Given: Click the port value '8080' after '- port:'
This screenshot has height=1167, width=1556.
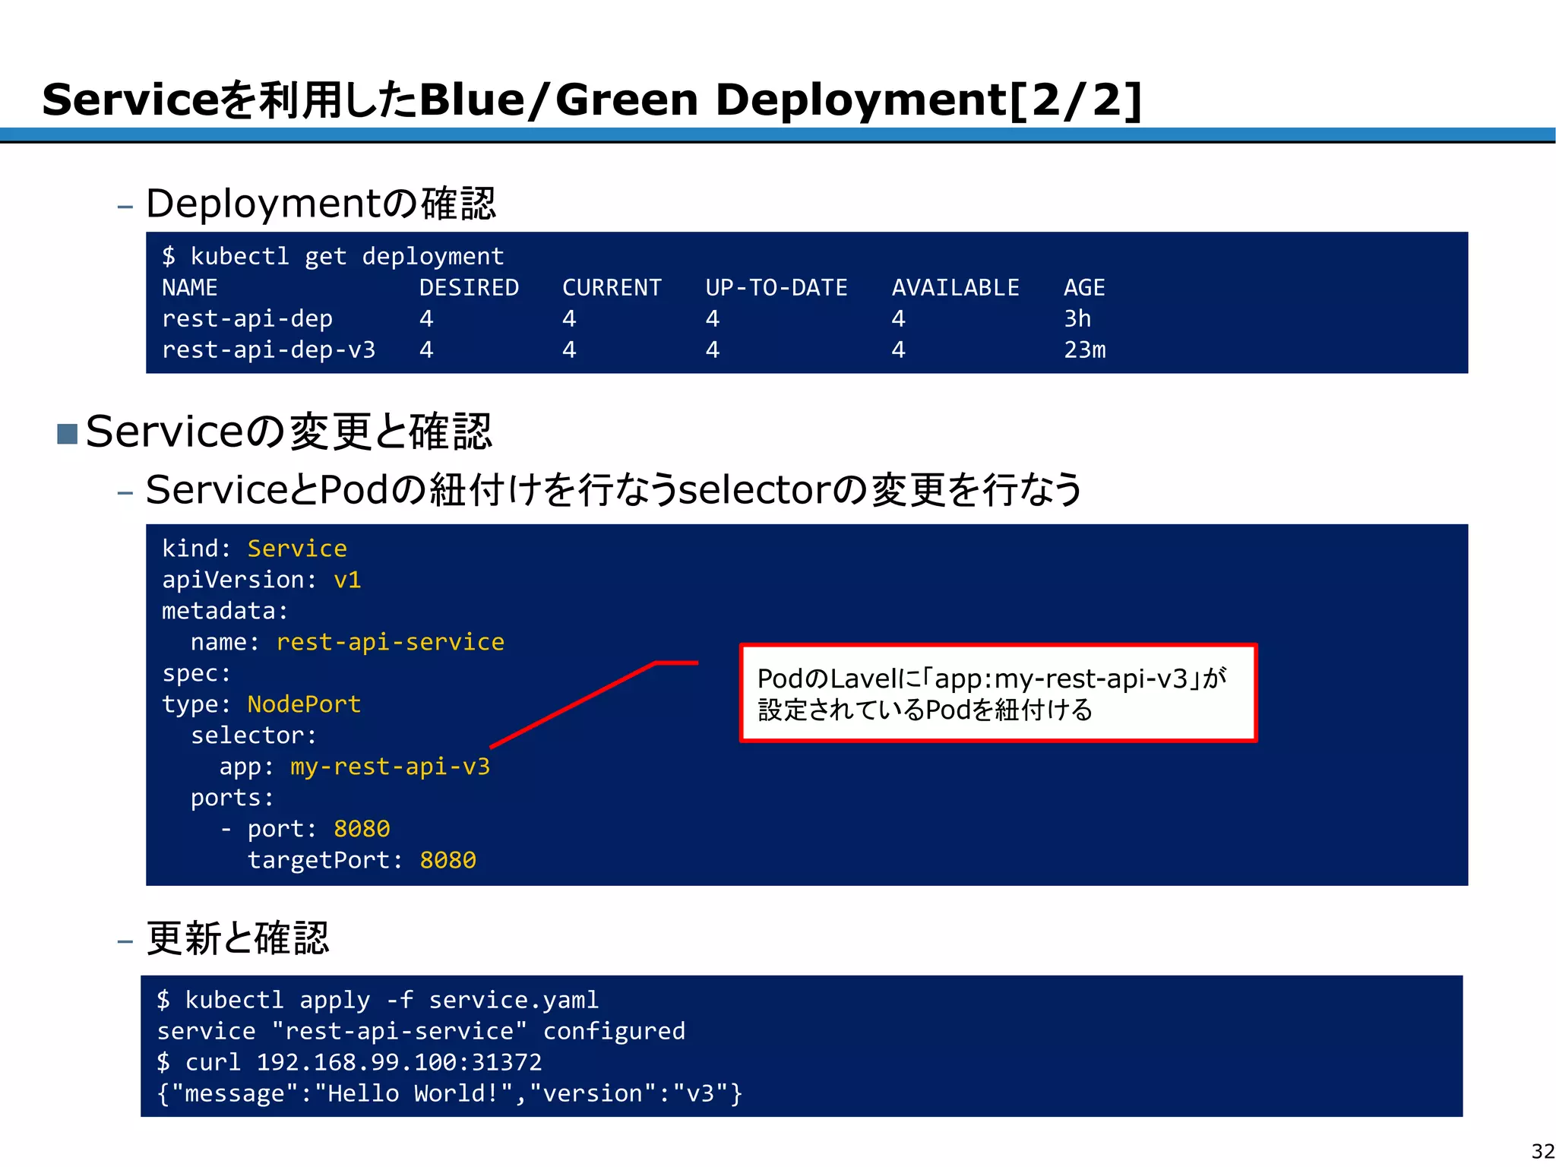Looking at the screenshot, I should click(362, 829).
